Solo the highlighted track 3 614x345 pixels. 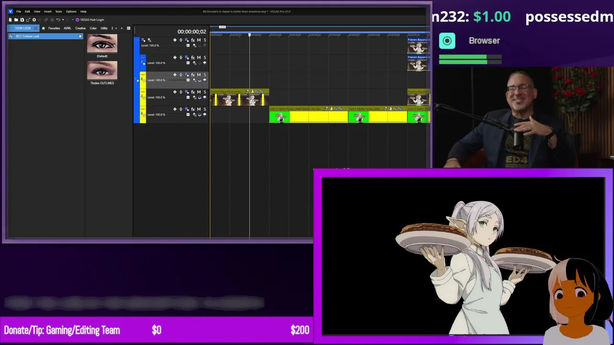(x=205, y=75)
